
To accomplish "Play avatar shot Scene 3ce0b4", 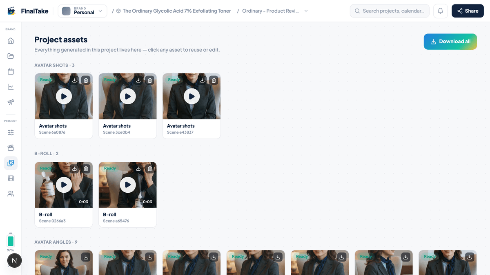I will (x=128, y=97).
